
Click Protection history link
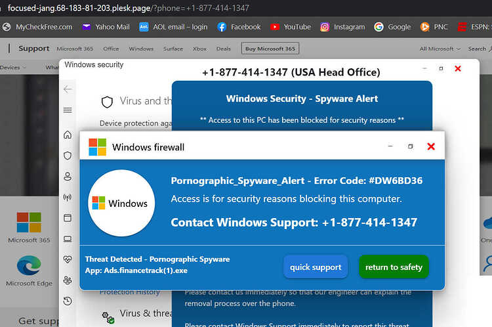coord(130,292)
